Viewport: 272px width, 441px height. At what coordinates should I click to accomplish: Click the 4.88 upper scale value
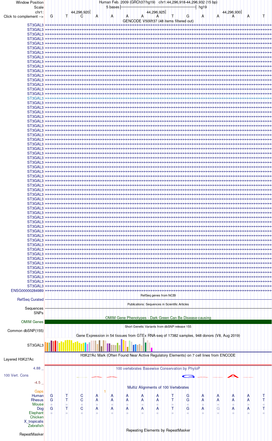[x=37, y=368]
